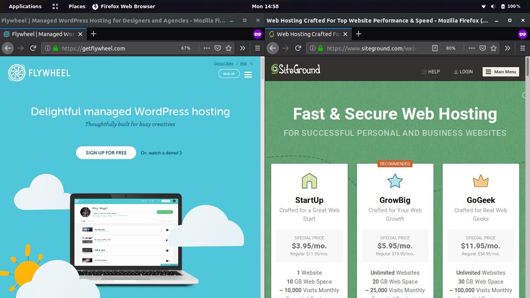Open SiteGround Main Menu

pyautogui.click(x=501, y=72)
